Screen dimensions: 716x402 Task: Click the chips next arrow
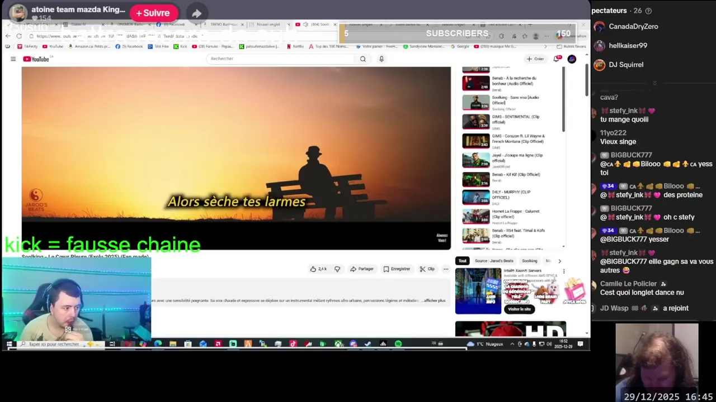559,261
